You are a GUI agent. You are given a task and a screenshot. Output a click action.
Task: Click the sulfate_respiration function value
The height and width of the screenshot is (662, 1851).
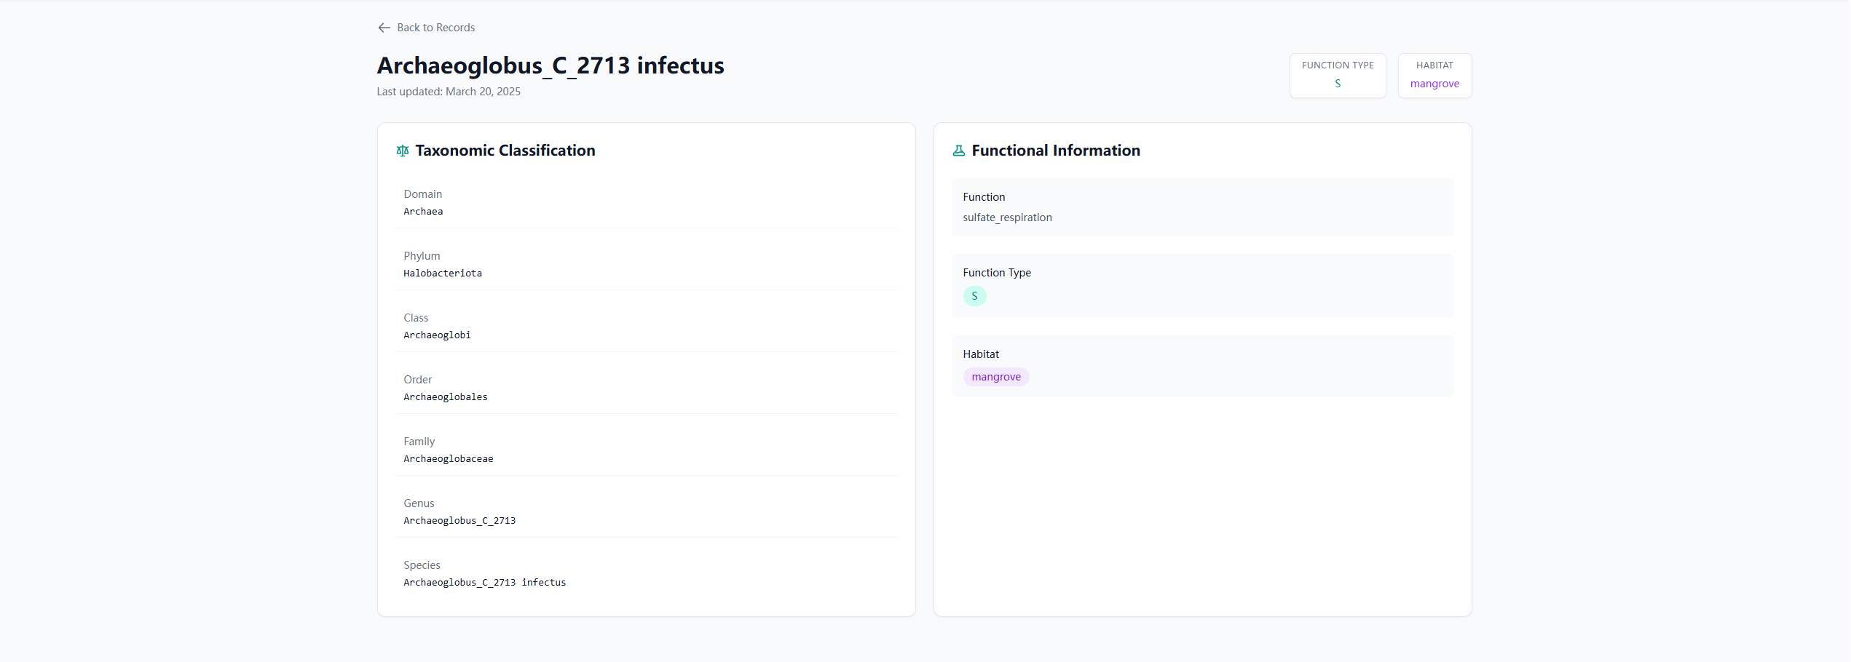1007,218
